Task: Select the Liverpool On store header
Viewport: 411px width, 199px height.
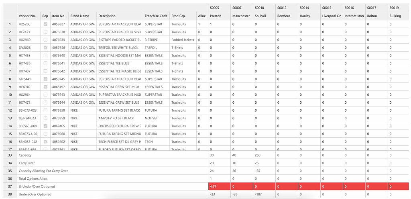Action: pyautogui.click(x=332, y=16)
